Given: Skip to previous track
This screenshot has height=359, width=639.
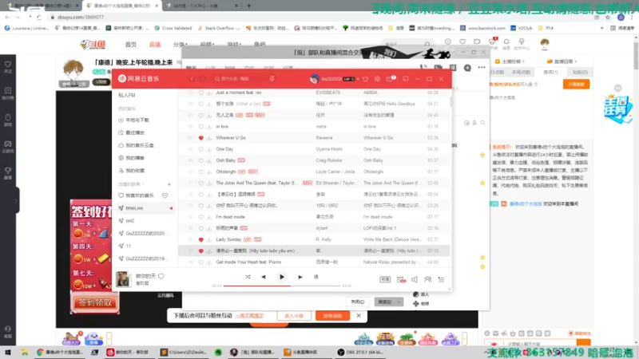Looking at the screenshot, I should (x=264, y=277).
